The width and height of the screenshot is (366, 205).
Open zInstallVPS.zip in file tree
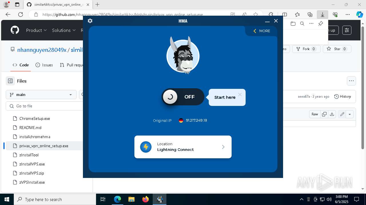[x=32, y=173]
